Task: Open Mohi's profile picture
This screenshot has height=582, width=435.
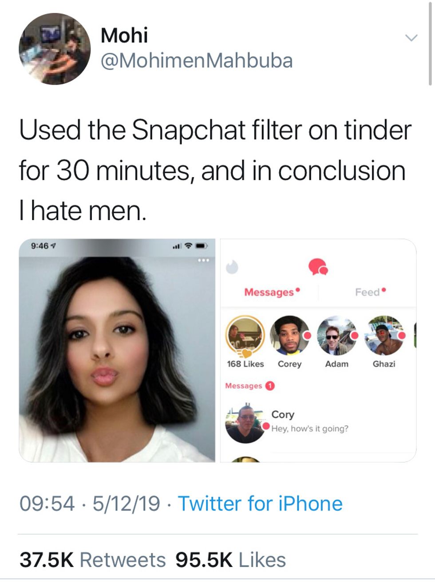Action: click(55, 49)
